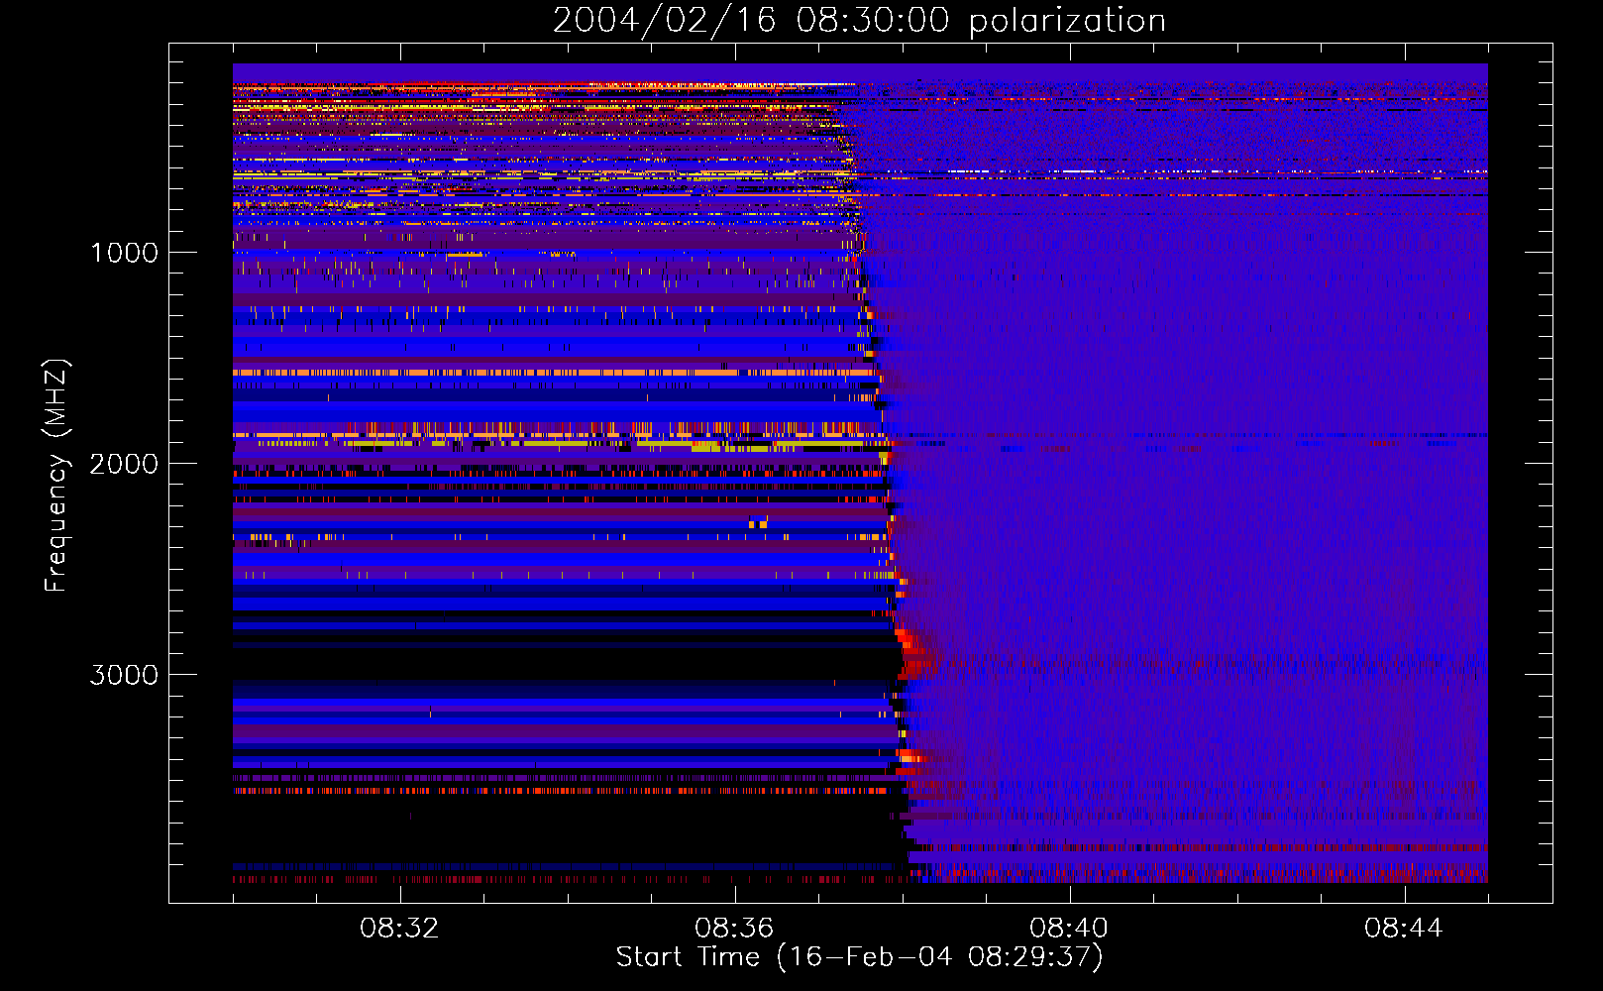Click the 08:40 time tick label
This screenshot has width=1603, height=991.
click(1069, 929)
